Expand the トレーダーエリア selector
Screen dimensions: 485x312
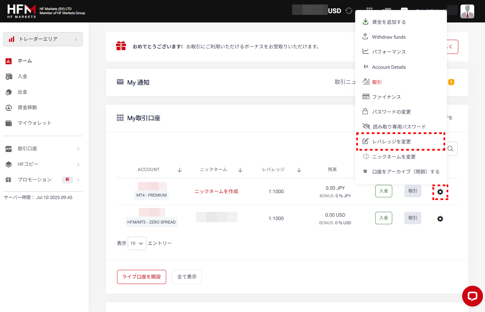point(43,39)
